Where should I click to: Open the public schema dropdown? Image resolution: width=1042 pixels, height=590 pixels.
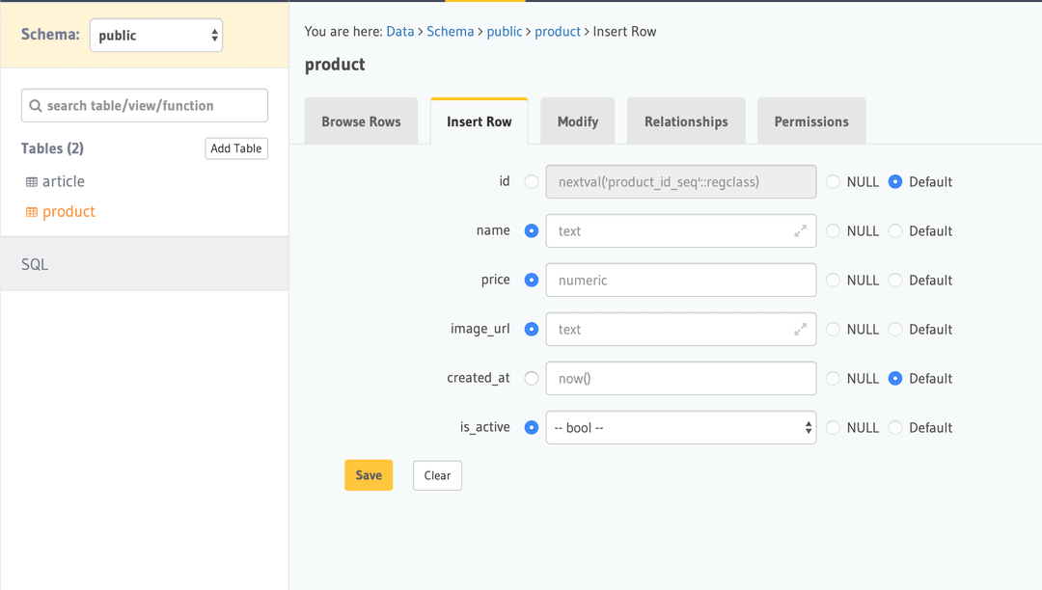(x=156, y=34)
